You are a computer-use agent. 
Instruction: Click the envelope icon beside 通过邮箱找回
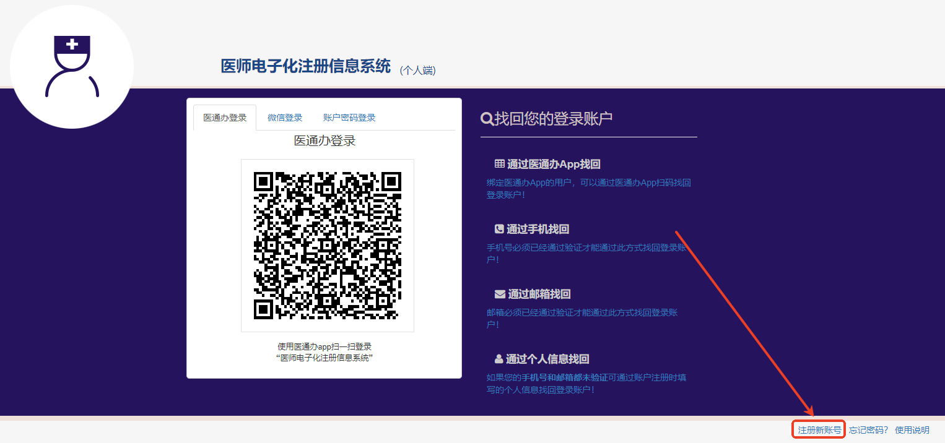500,294
